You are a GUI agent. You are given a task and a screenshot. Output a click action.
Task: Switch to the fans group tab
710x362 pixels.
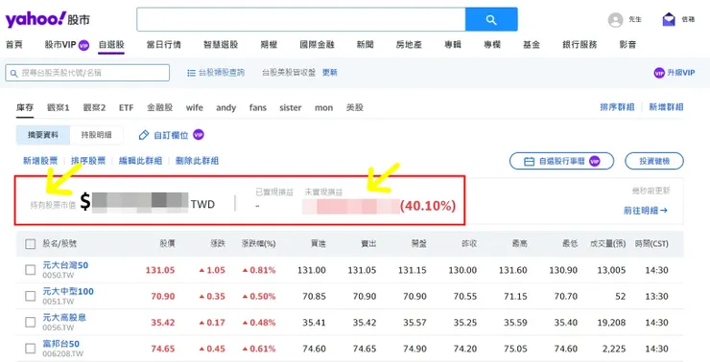[258, 107]
